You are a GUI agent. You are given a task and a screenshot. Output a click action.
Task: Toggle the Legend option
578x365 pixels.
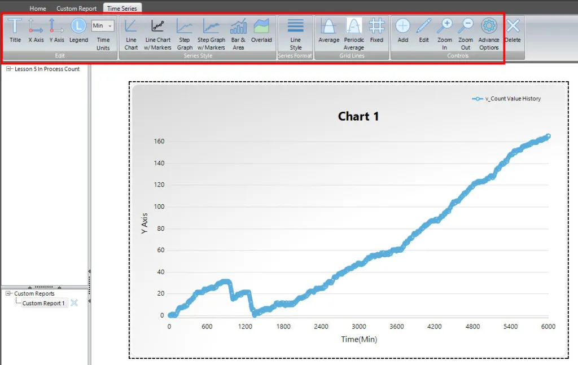(78, 30)
